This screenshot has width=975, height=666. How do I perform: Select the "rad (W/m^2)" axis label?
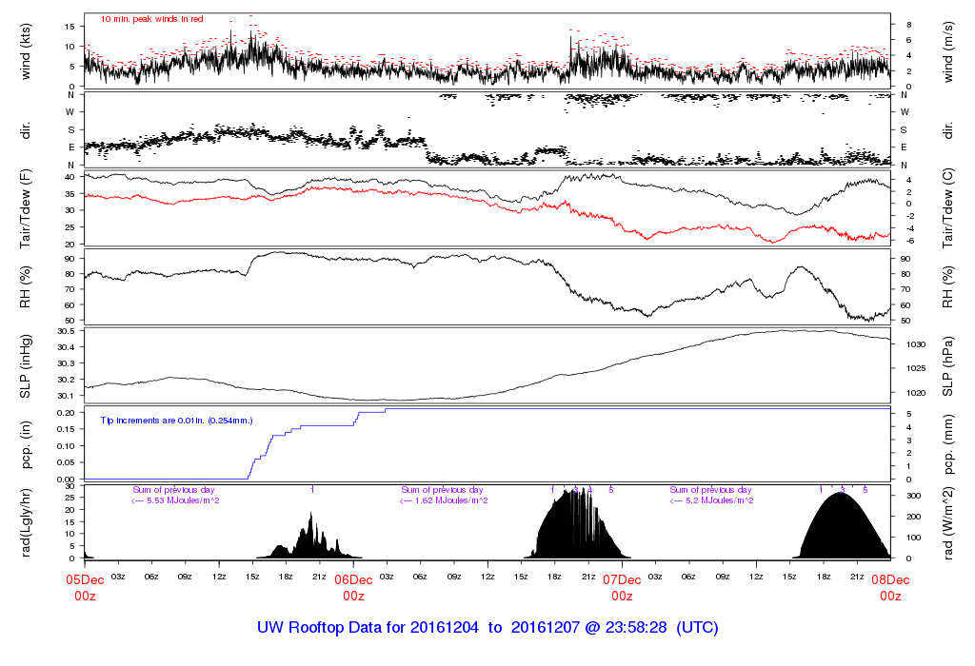[947, 522]
